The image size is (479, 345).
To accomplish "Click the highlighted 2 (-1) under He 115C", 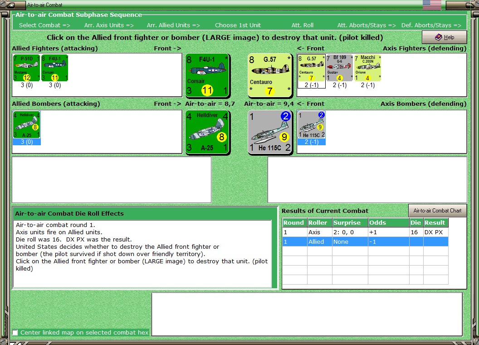I will 311,142.
